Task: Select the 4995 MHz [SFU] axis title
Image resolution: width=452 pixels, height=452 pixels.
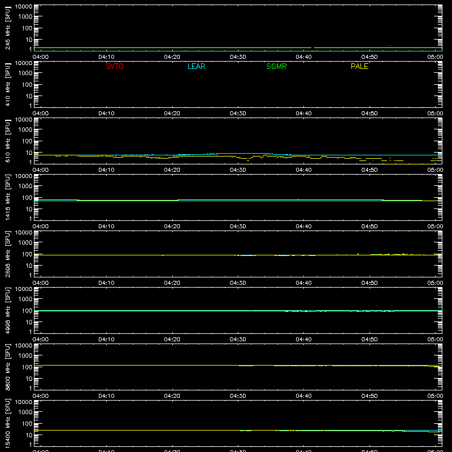Action: coord(7,310)
